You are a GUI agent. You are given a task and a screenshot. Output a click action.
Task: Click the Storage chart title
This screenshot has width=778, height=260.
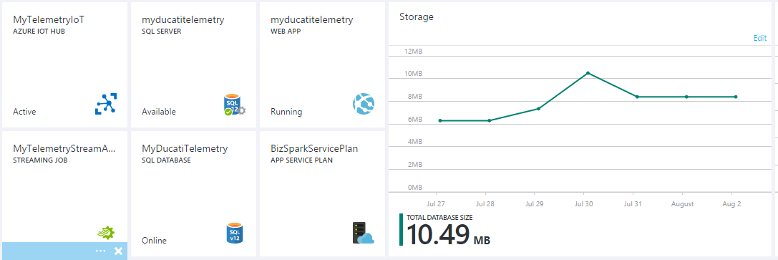click(x=417, y=17)
